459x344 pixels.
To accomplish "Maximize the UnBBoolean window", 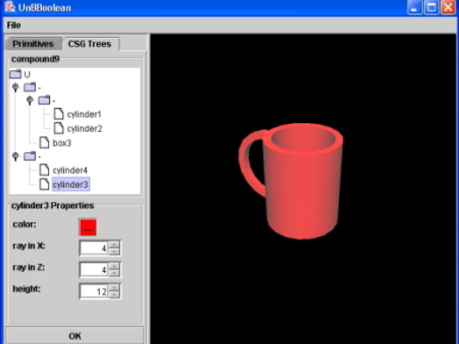I will 432,7.
